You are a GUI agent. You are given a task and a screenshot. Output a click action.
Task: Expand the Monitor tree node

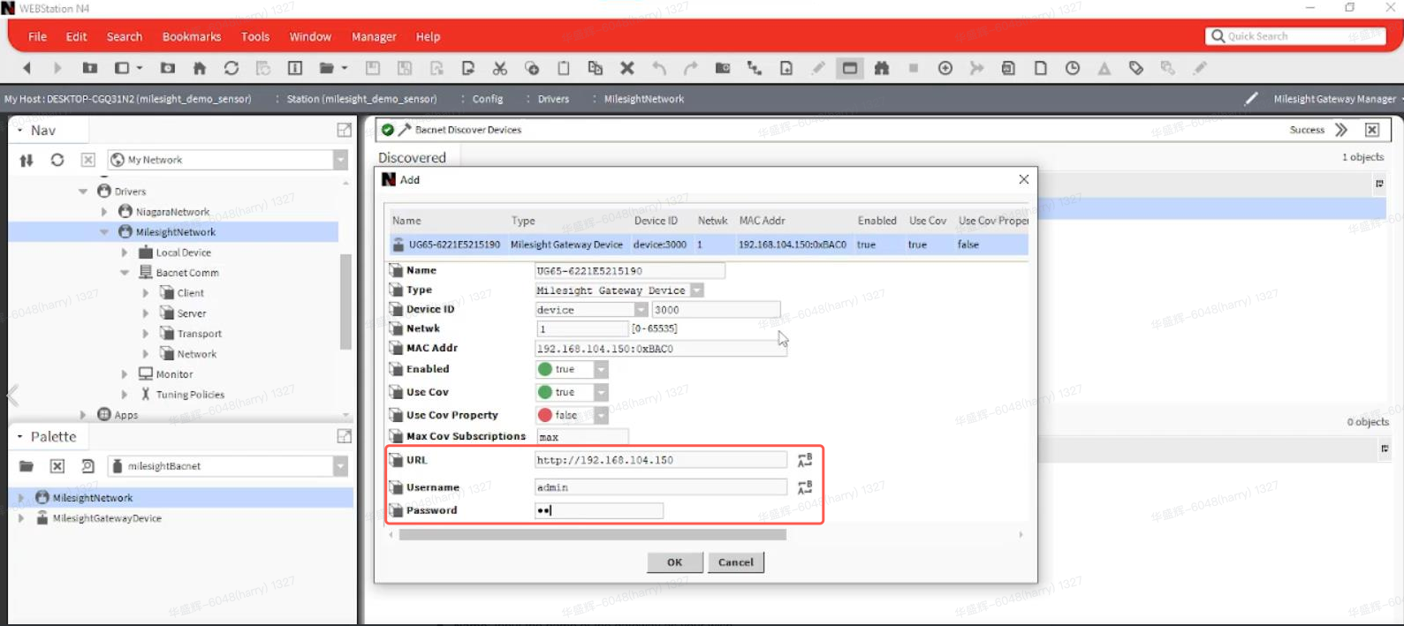point(125,374)
